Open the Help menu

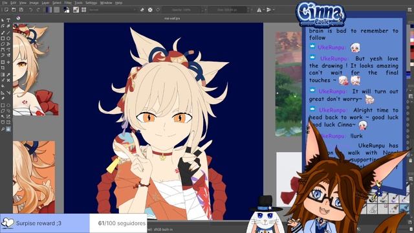[118, 3]
